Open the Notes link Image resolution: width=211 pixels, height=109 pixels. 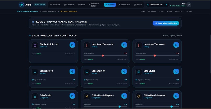click(x=161, y=11)
